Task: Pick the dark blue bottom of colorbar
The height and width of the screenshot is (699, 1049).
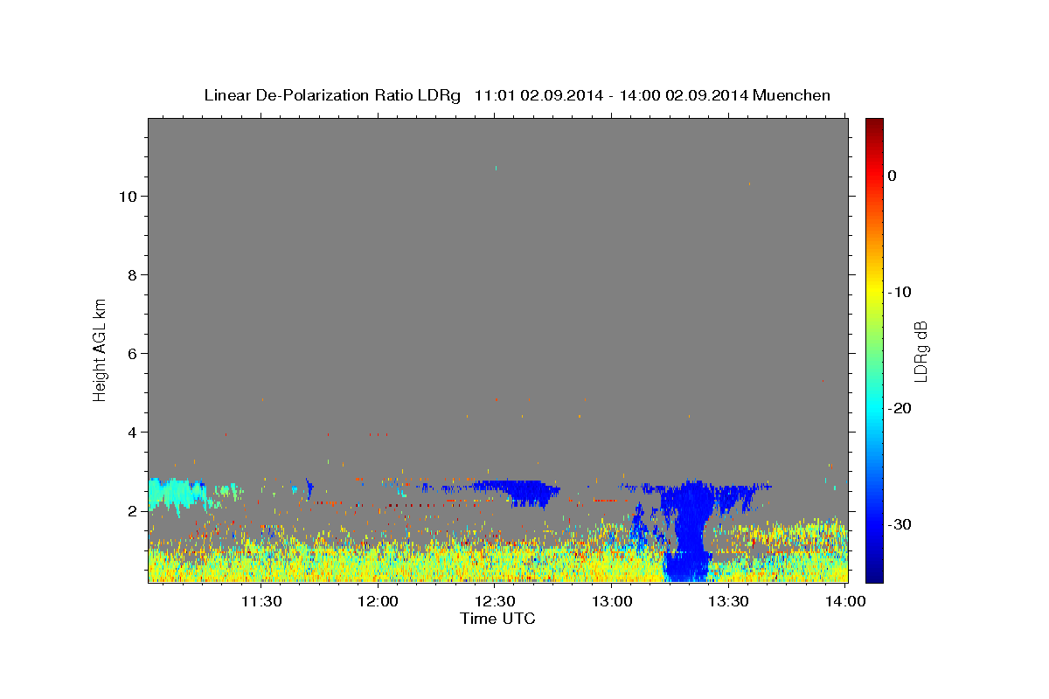Action: (874, 576)
